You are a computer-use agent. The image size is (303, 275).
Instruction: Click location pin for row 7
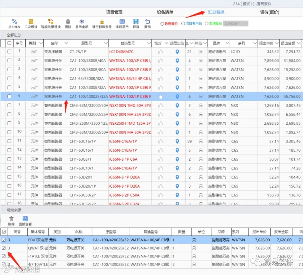coord(177,105)
